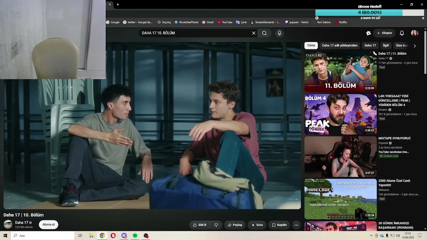Select the Daha 17 adlı yükleyiciden chip
This screenshot has width=427, height=240.
click(x=340, y=45)
